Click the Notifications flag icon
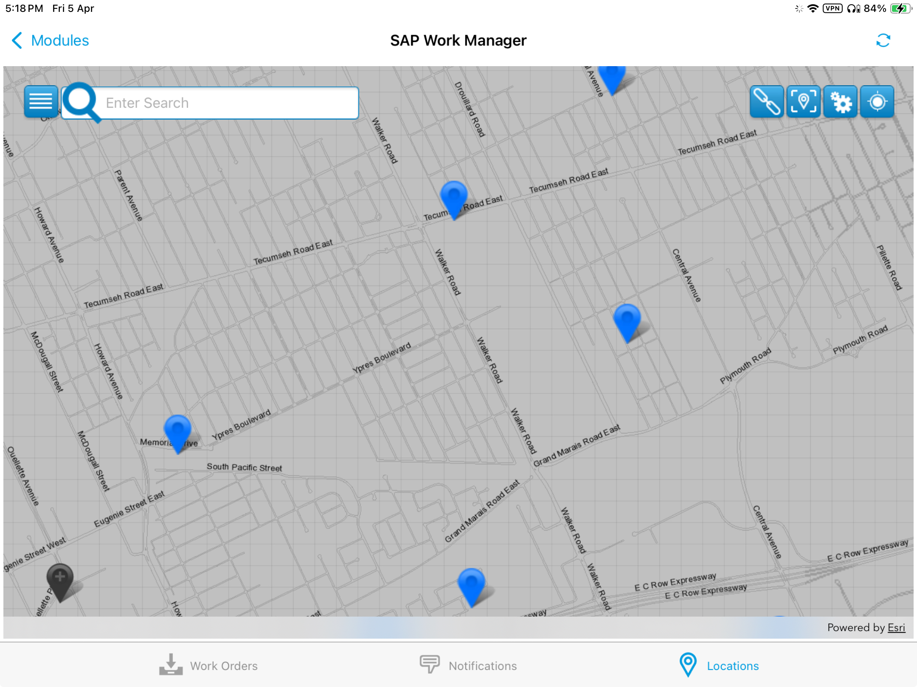The image size is (917, 687). (429, 665)
